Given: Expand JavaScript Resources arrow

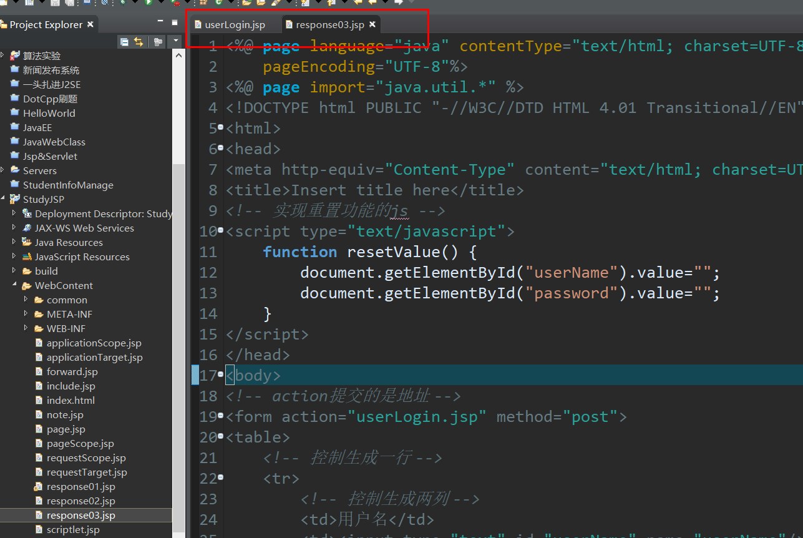Looking at the screenshot, I should pos(14,257).
